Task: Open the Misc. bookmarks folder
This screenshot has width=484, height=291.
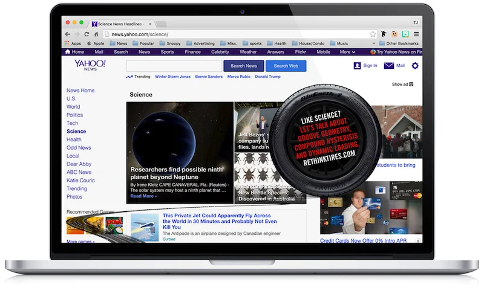Action: 229,43
